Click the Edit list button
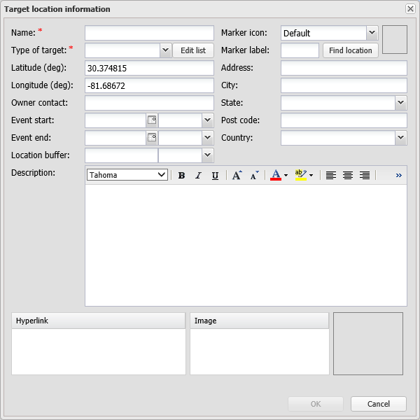 coord(192,50)
